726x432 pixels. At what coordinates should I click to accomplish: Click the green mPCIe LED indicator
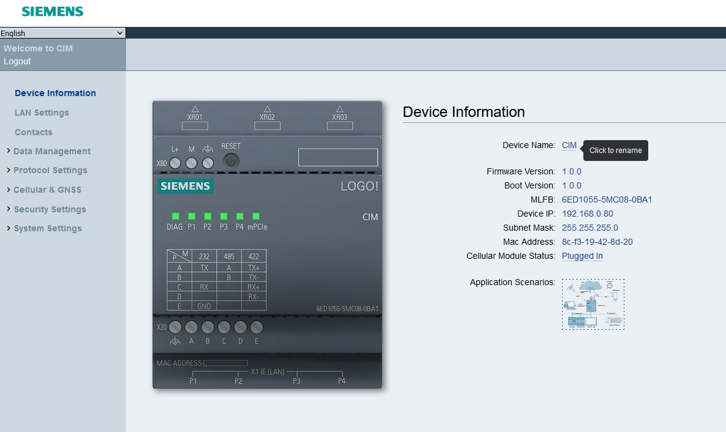click(x=256, y=216)
